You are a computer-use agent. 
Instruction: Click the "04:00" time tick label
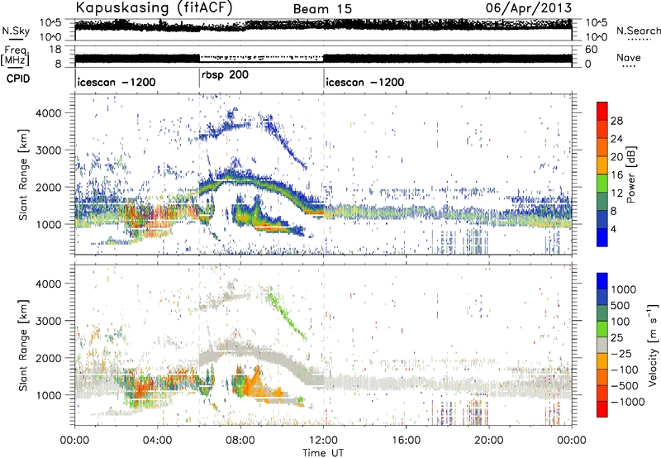tap(157, 441)
